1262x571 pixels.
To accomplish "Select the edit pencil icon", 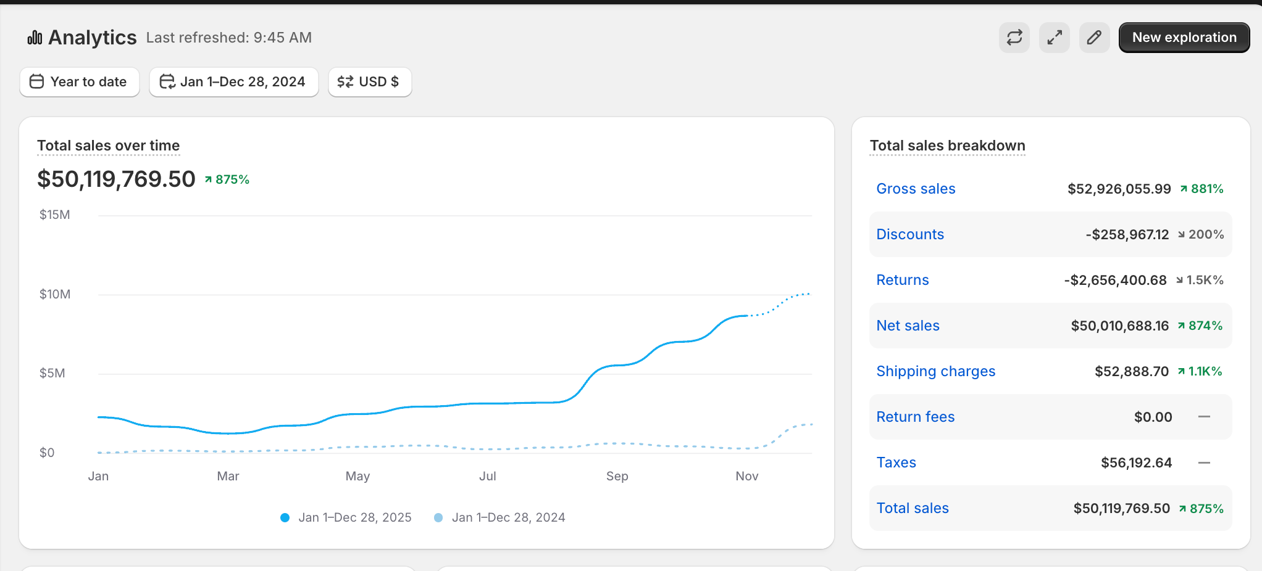I will 1094,38.
